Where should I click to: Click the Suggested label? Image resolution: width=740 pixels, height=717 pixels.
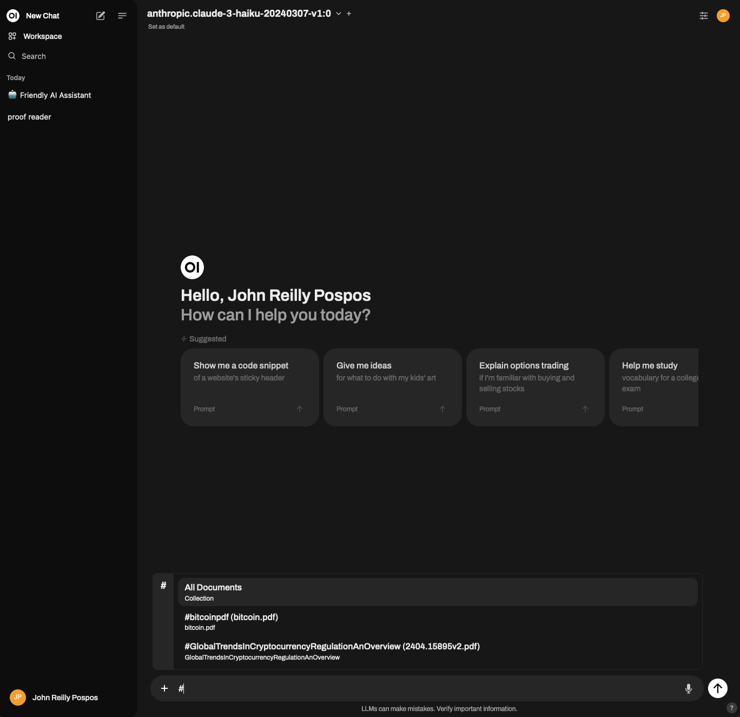[x=208, y=339]
